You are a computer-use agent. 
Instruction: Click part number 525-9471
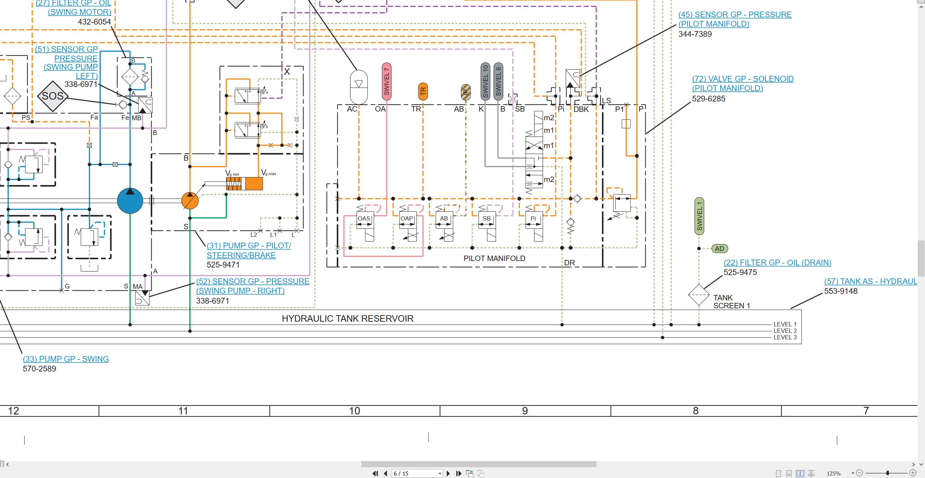pyautogui.click(x=223, y=265)
